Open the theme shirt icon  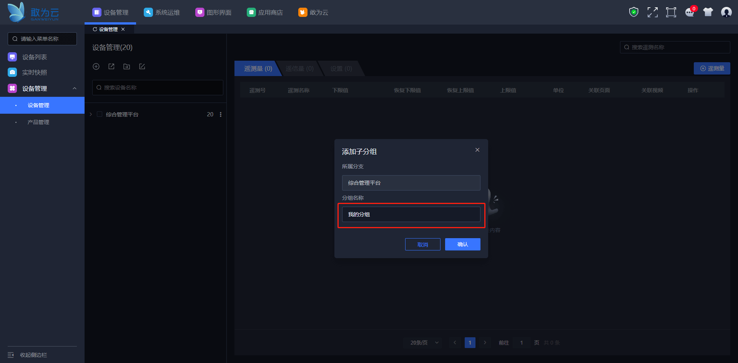(708, 12)
